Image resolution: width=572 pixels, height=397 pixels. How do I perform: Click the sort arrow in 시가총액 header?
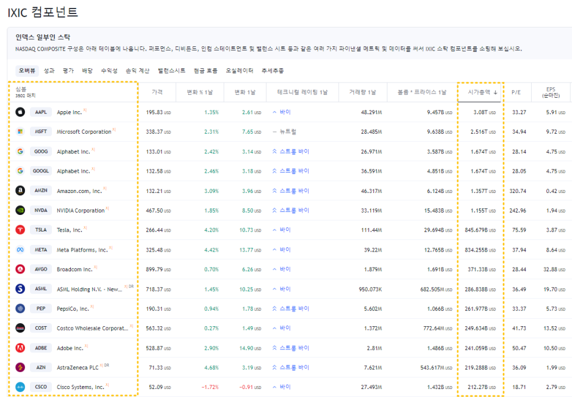496,93
